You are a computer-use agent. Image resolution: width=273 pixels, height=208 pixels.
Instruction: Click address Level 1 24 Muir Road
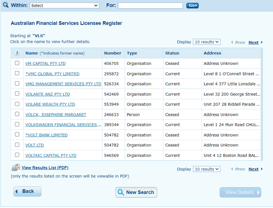232,125
